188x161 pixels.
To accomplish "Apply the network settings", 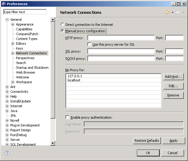I will (174, 141).
